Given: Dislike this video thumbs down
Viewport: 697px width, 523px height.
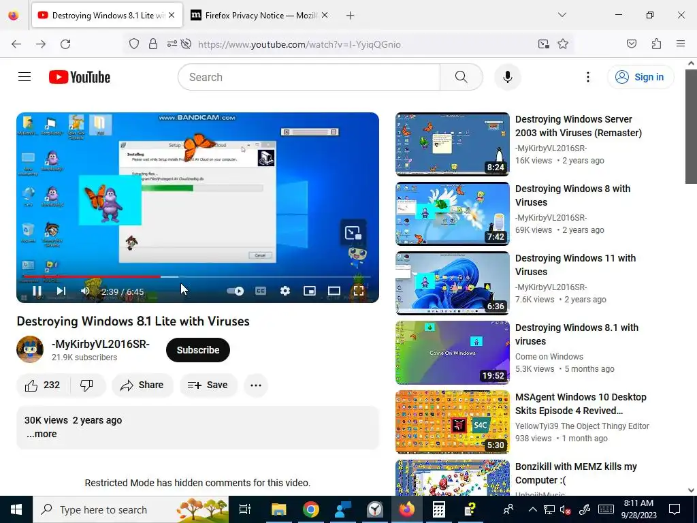Looking at the screenshot, I should pyautogui.click(x=86, y=385).
